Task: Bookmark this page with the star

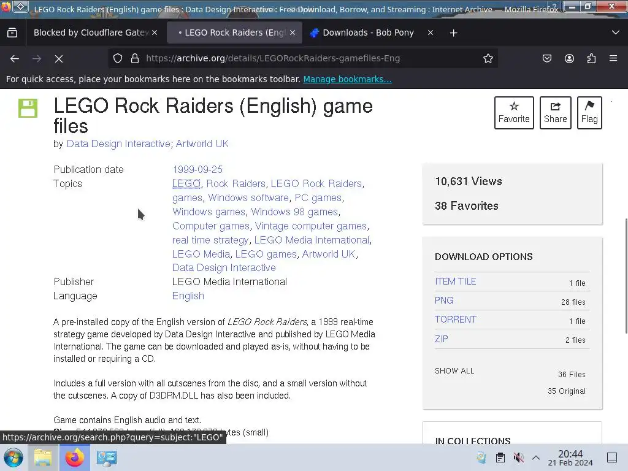Action: pos(488,58)
